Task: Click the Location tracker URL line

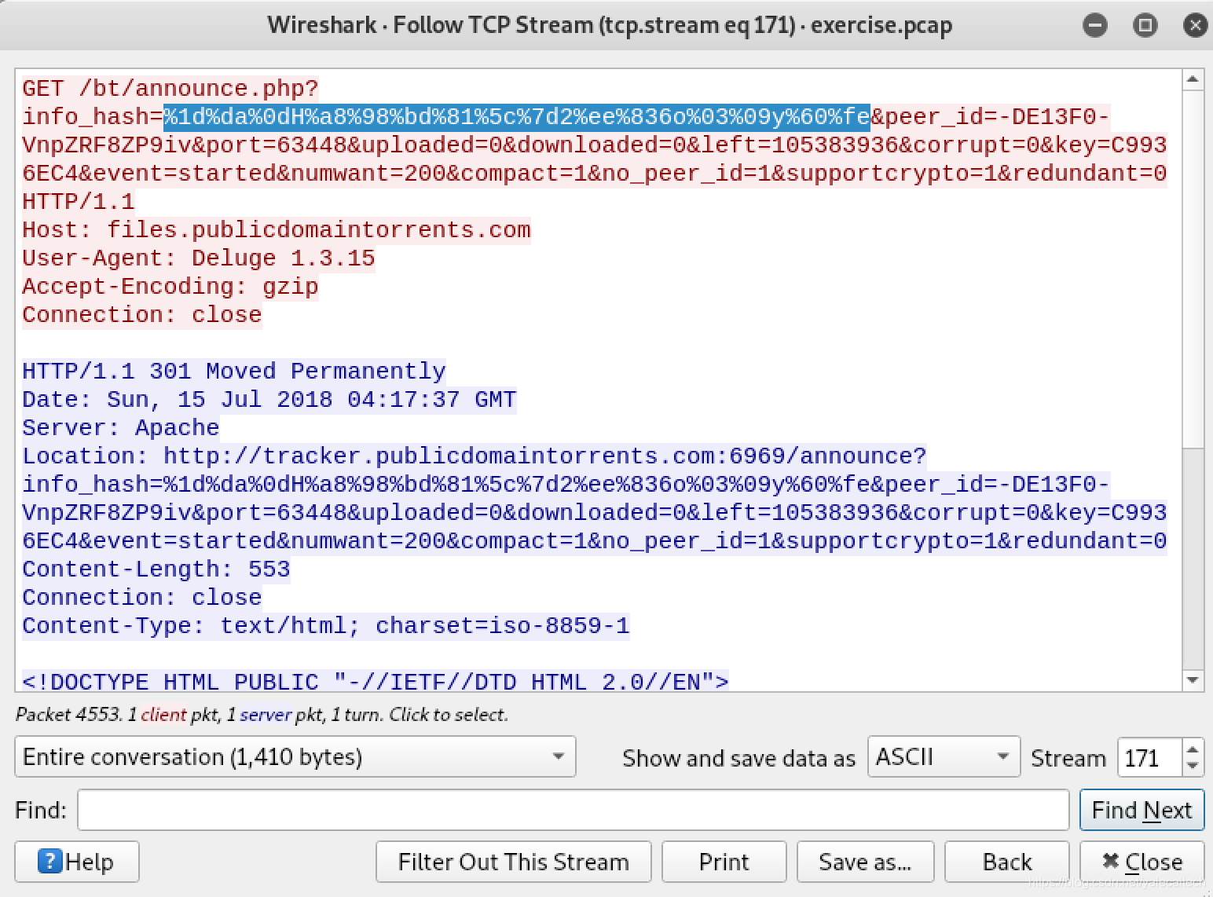Action: coord(475,456)
